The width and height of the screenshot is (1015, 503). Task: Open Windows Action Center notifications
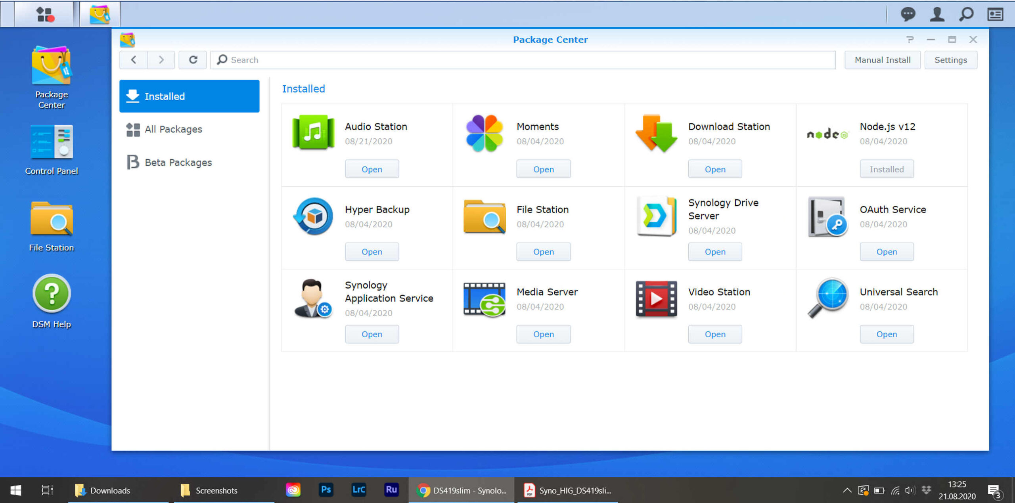pyautogui.click(x=996, y=492)
